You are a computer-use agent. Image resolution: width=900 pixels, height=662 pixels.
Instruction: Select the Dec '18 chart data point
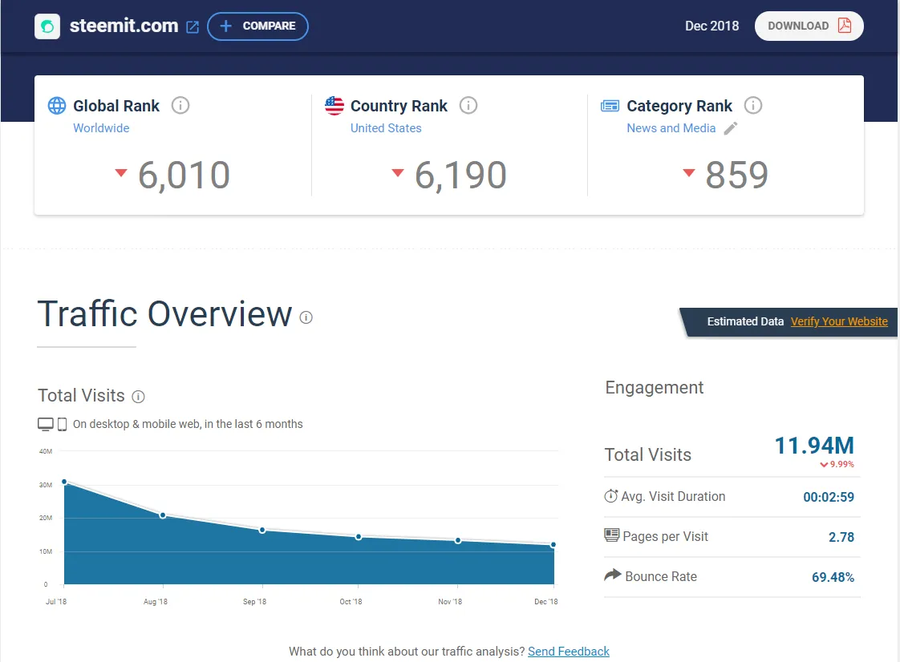tap(553, 544)
